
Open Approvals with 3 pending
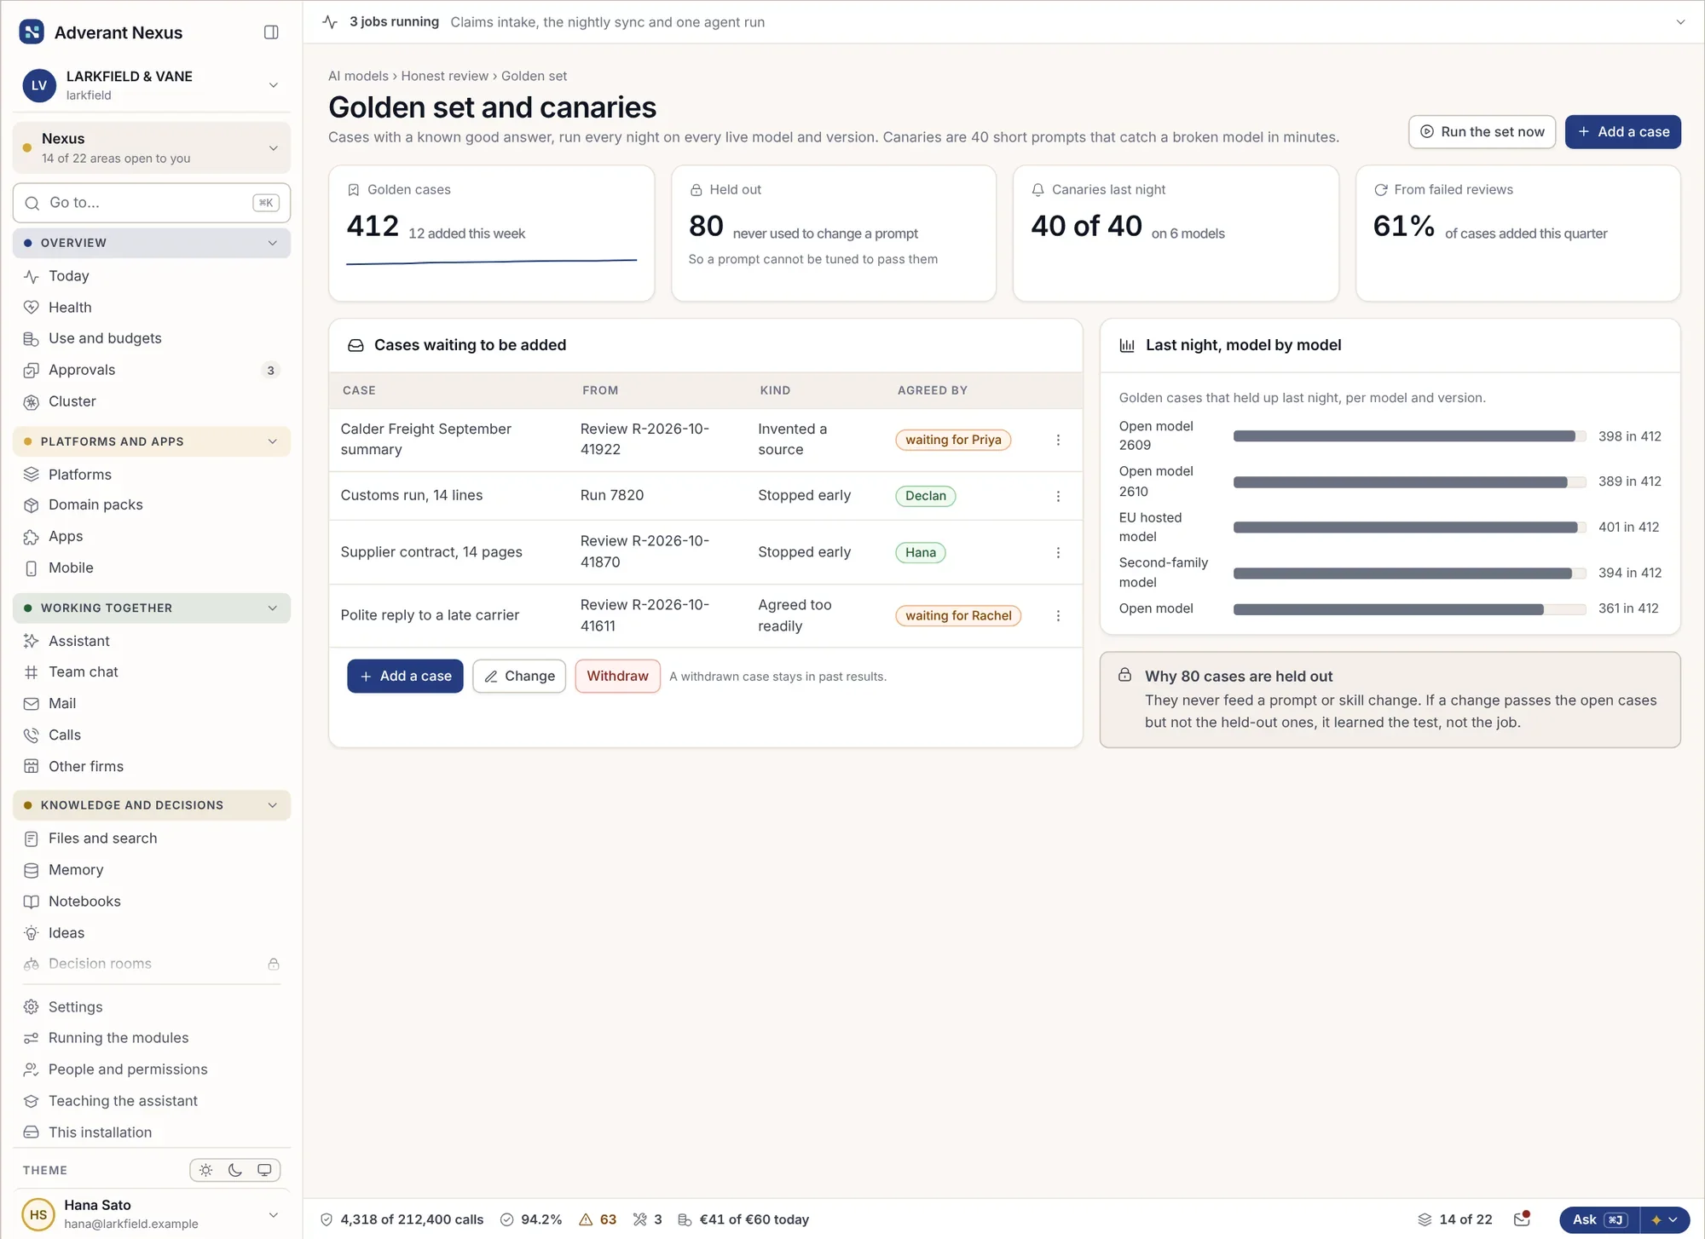152,370
